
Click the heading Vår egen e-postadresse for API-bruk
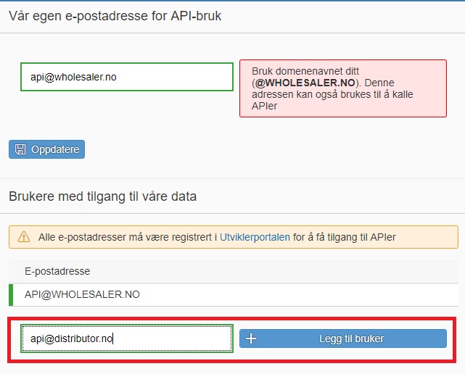[115, 16]
